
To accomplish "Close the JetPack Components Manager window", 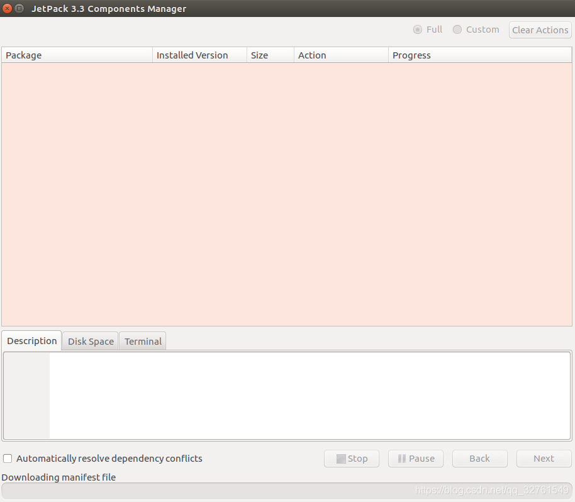I will (7, 8).
